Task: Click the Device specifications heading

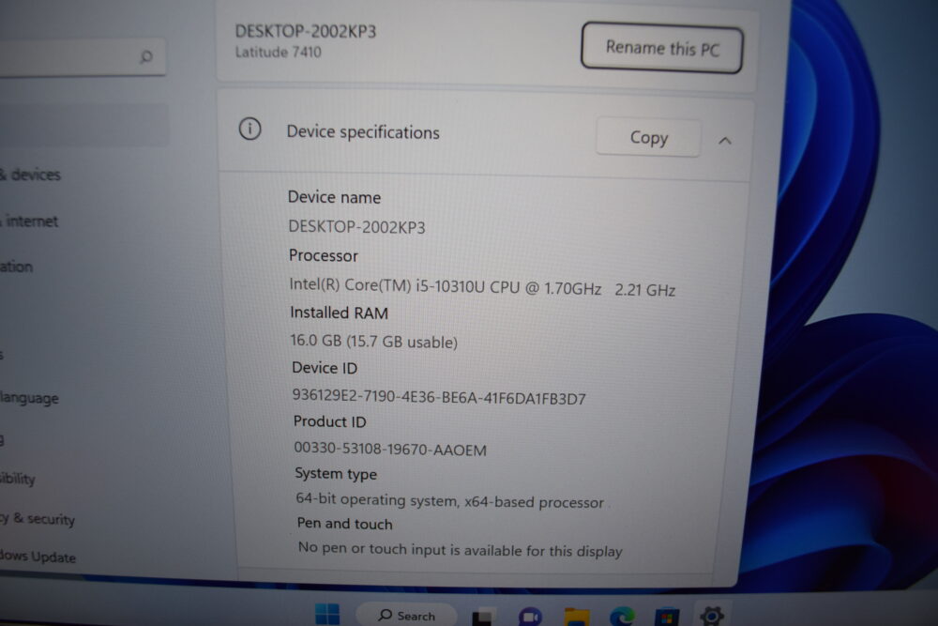Action: pos(363,132)
